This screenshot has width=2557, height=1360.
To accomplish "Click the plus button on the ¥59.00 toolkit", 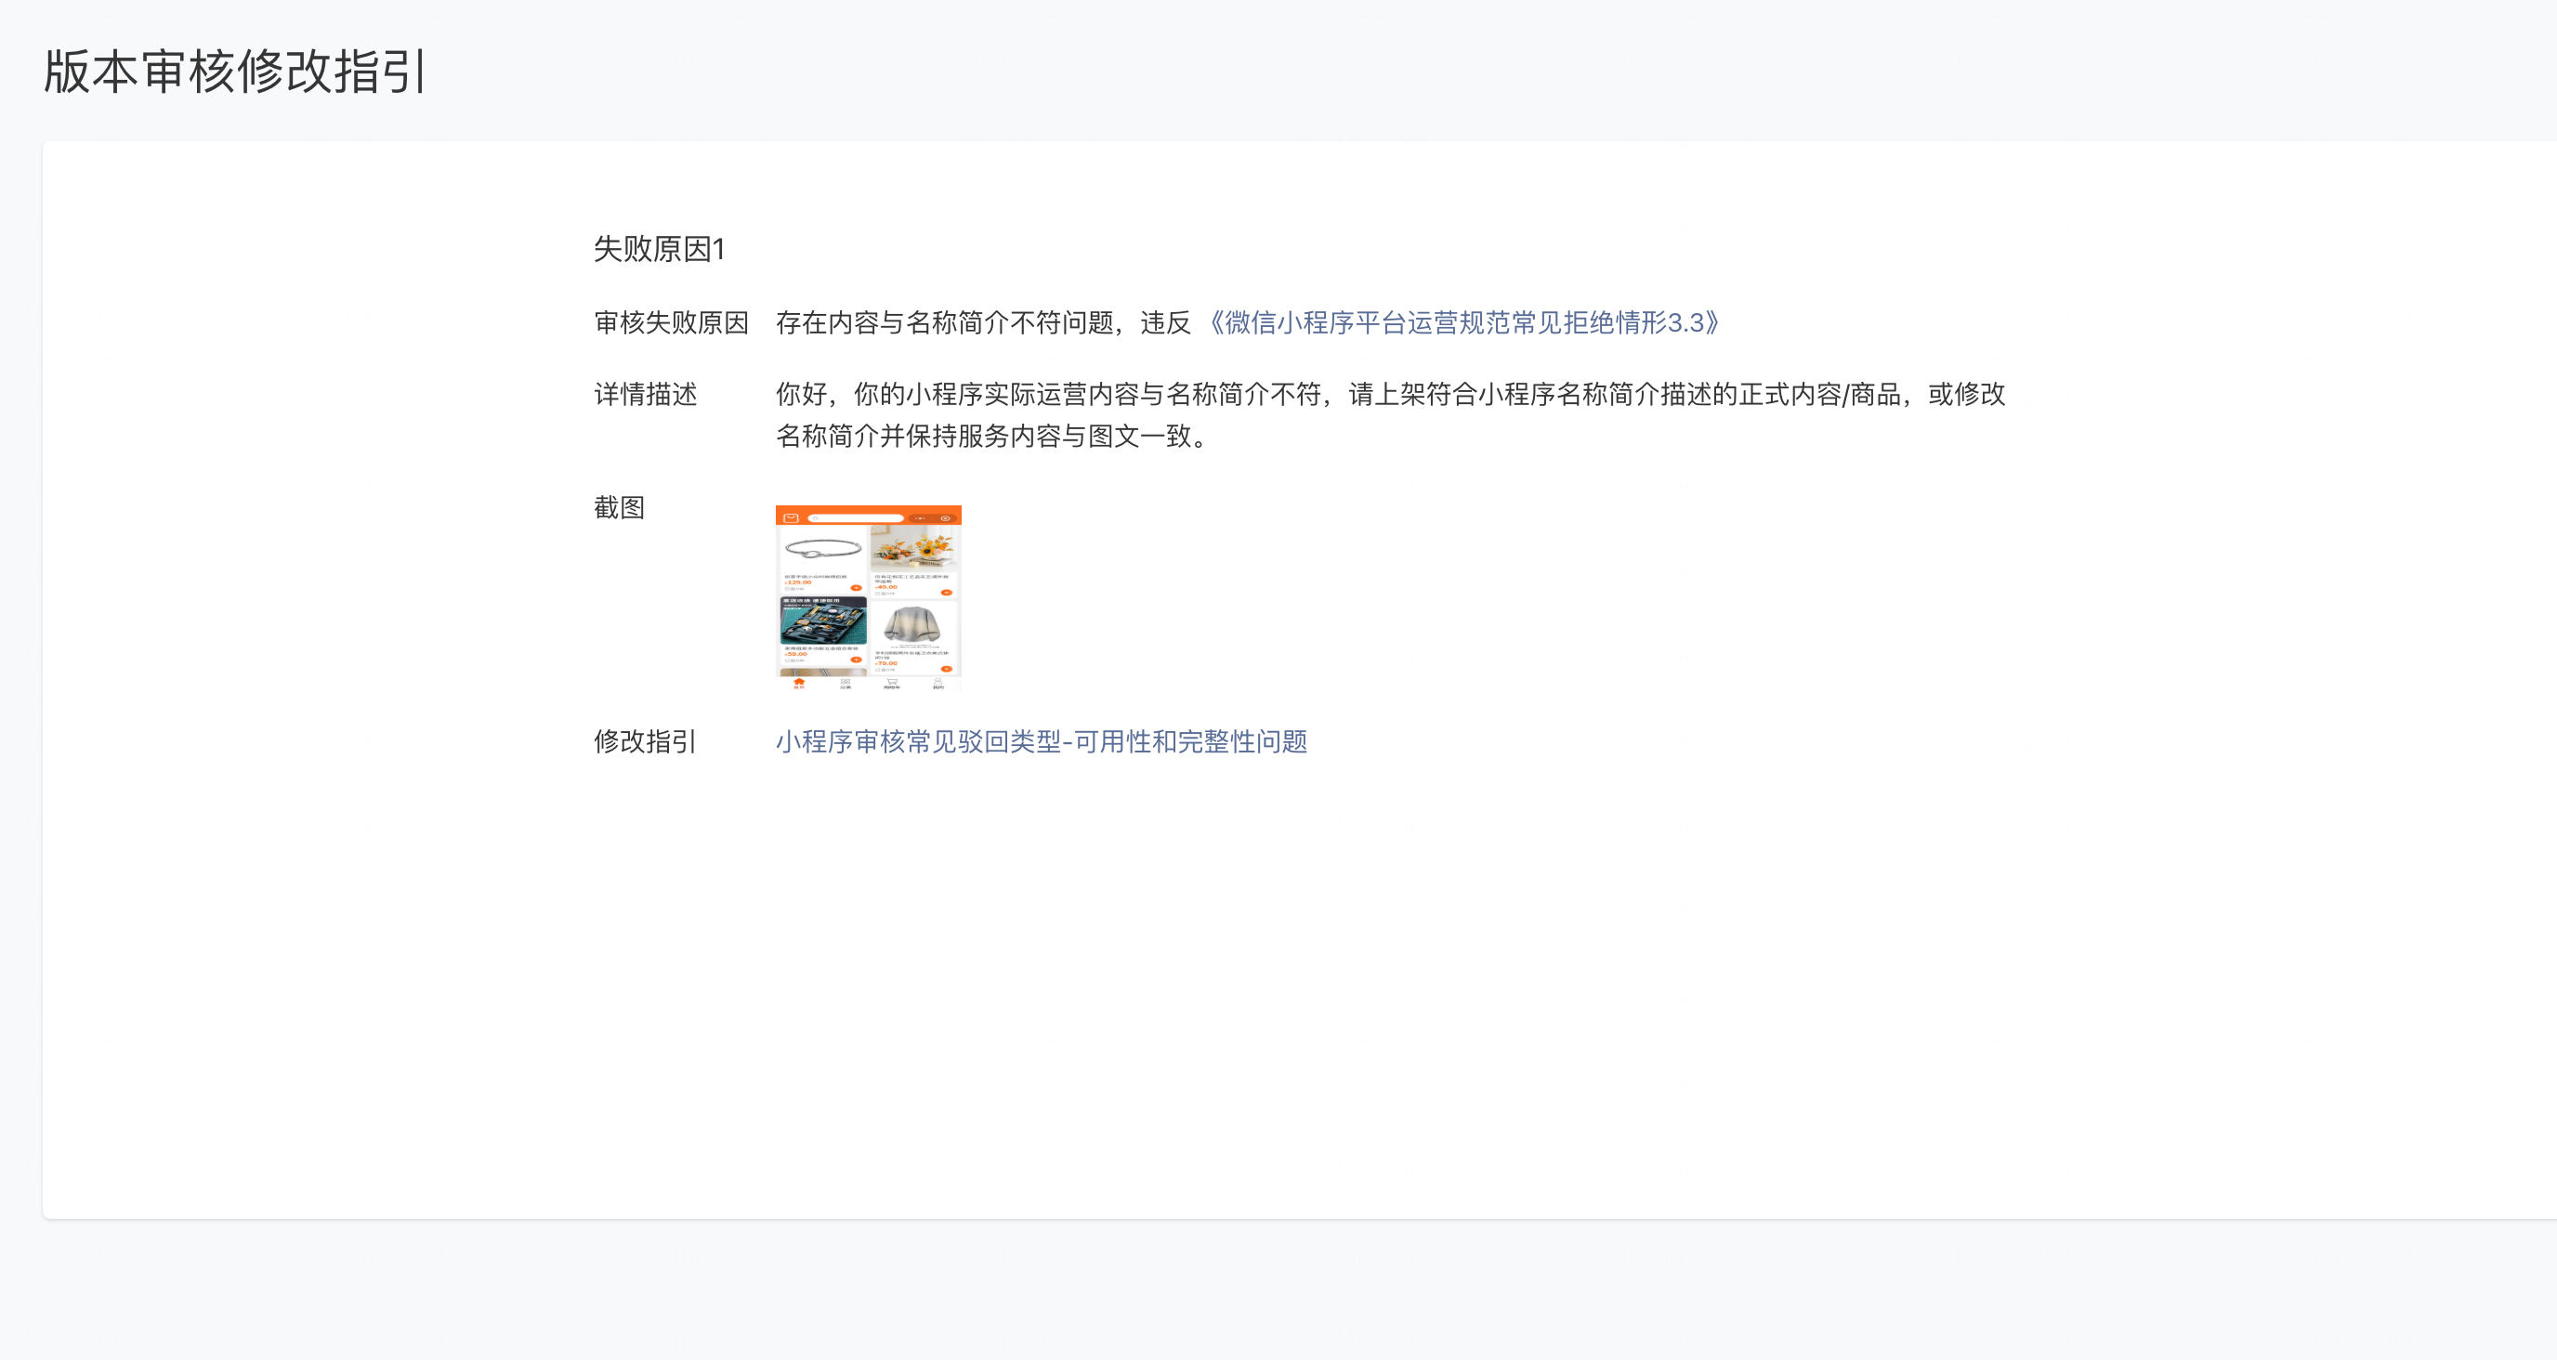I will point(856,660).
